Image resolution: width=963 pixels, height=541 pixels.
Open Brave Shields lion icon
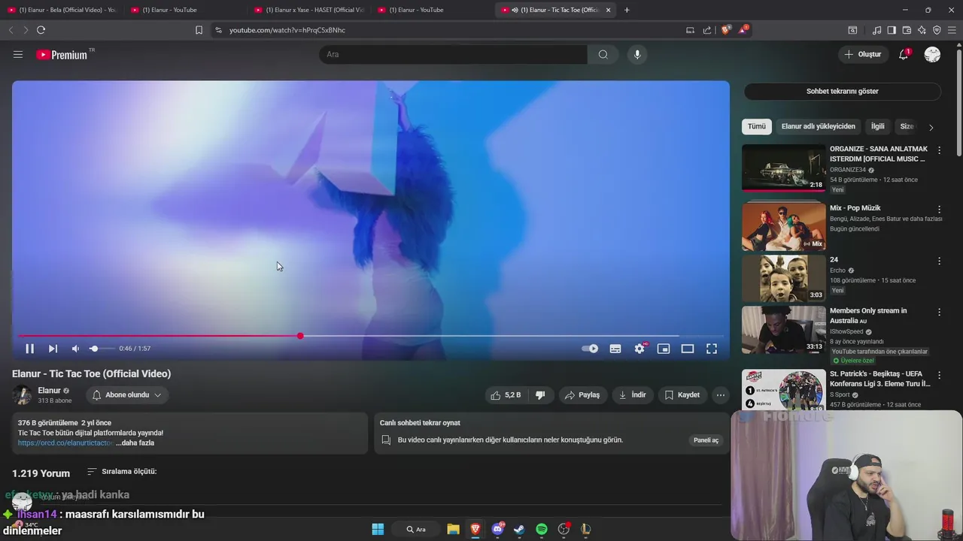[x=725, y=30]
